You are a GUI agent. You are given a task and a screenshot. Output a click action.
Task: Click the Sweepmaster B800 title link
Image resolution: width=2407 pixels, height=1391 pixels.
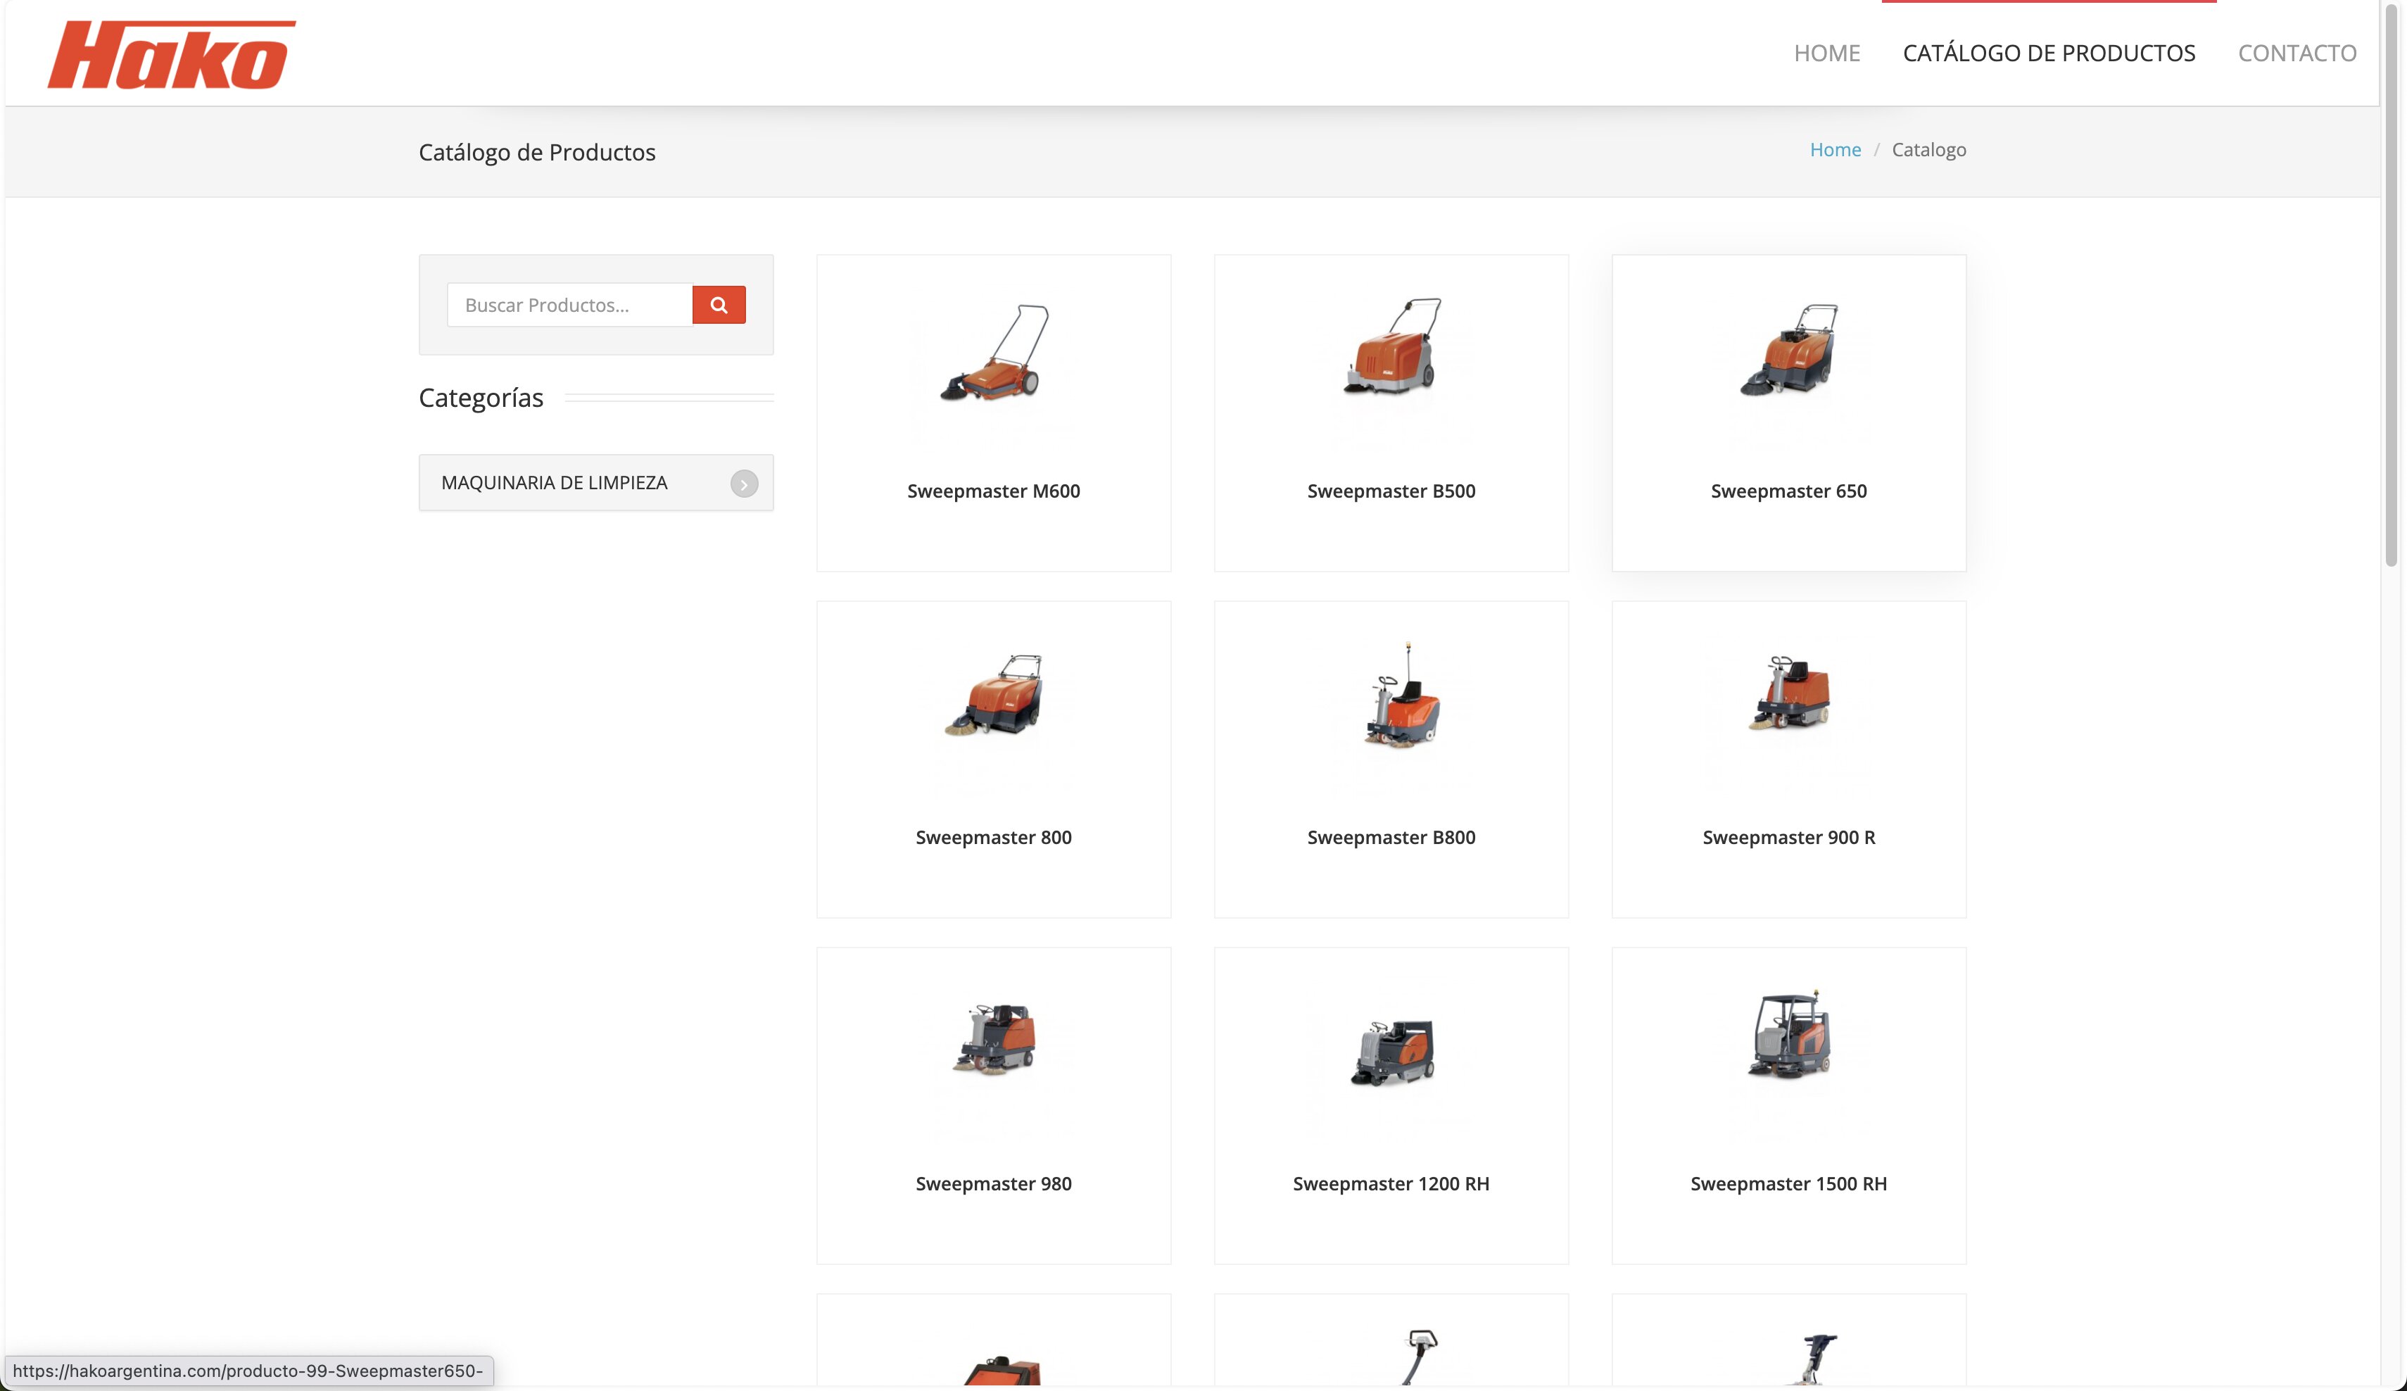[1391, 838]
